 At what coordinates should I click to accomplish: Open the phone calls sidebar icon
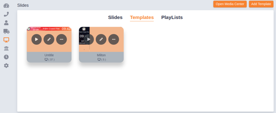point(6,14)
